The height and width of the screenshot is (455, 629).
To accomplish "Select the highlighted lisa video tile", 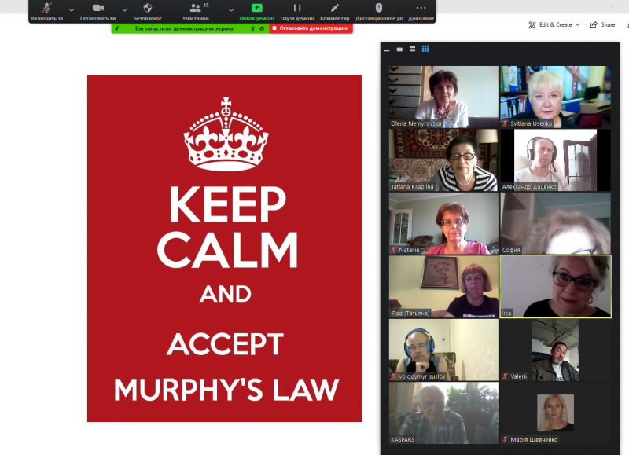I will 556,287.
